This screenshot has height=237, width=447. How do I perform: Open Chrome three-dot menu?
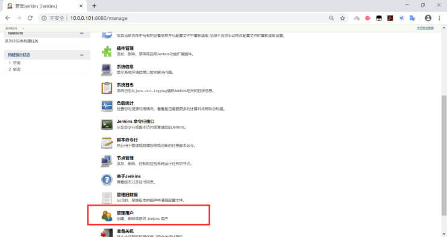[x=439, y=18]
